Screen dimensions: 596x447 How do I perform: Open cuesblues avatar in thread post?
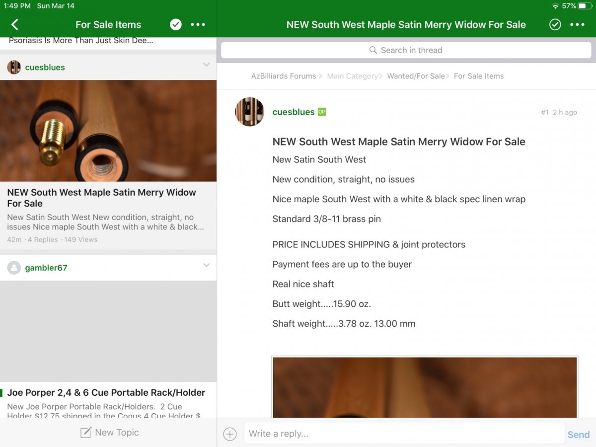[x=249, y=112]
